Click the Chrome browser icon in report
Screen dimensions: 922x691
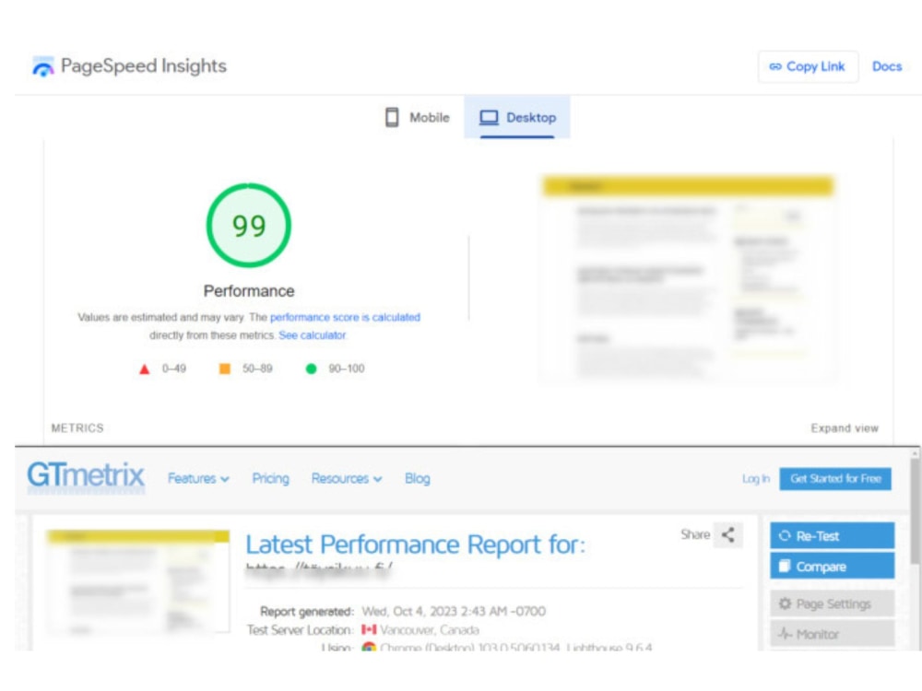click(x=369, y=647)
